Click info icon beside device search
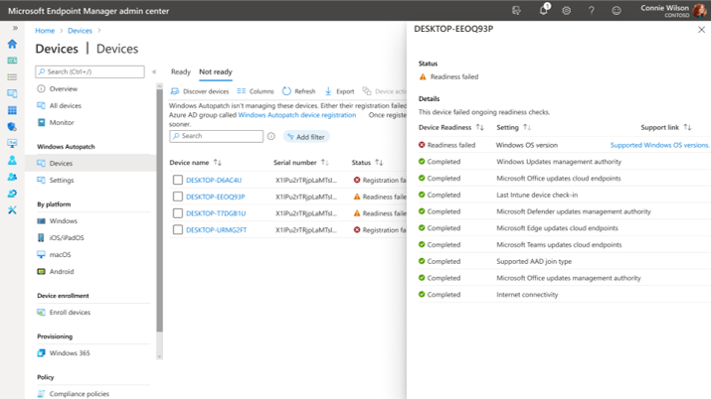Viewport: 711px width, 399px height. pos(271,136)
